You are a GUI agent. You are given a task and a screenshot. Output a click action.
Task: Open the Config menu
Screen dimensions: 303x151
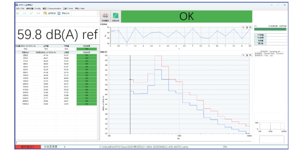[33, 8]
